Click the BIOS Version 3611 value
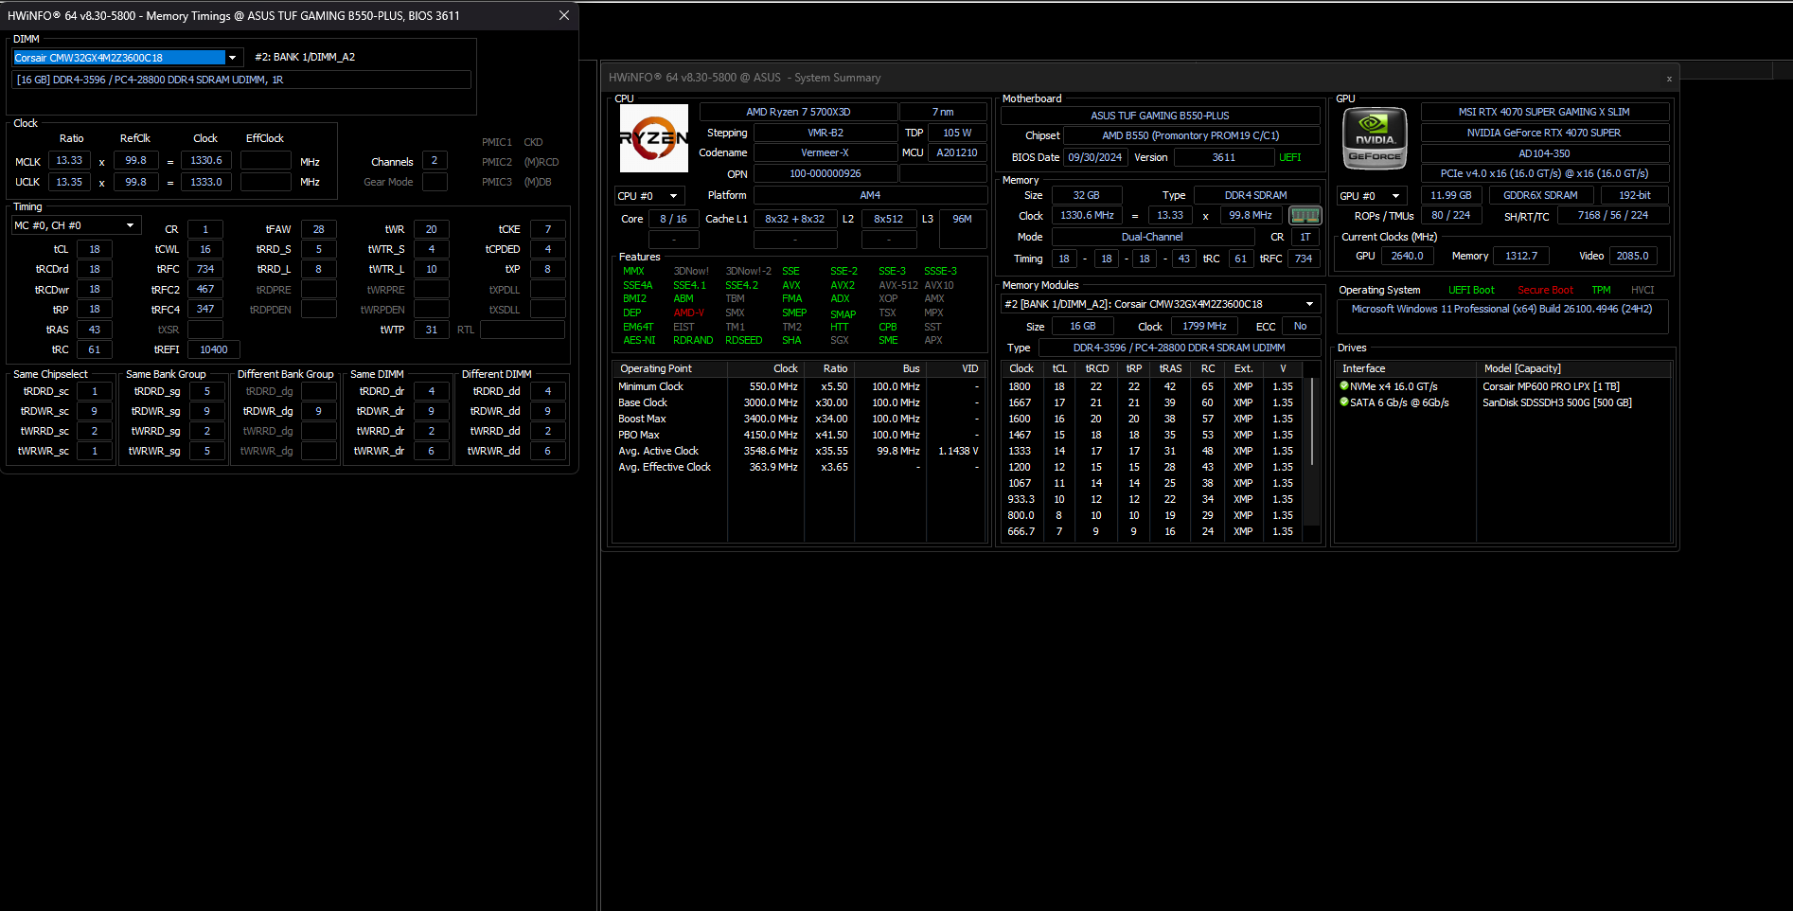This screenshot has width=1793, height=911. (x=1223, y=157)
